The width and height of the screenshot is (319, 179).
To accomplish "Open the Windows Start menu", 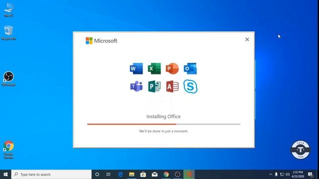I will pos(5,175).
